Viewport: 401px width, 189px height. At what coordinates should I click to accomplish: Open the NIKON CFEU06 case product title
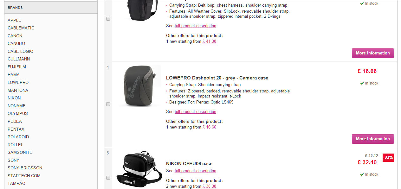tap(189, 164)
